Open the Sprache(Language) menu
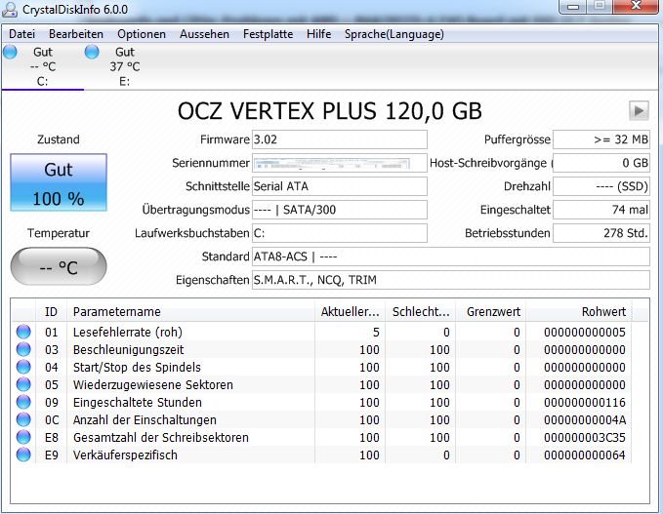663x514 pixels. click(394, 34)
